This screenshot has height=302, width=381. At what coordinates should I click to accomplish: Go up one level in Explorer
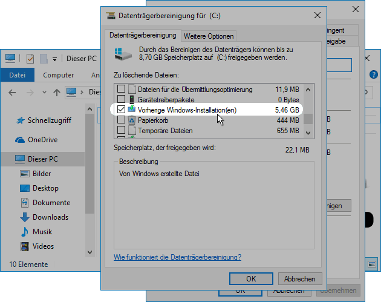coord(57,93)
